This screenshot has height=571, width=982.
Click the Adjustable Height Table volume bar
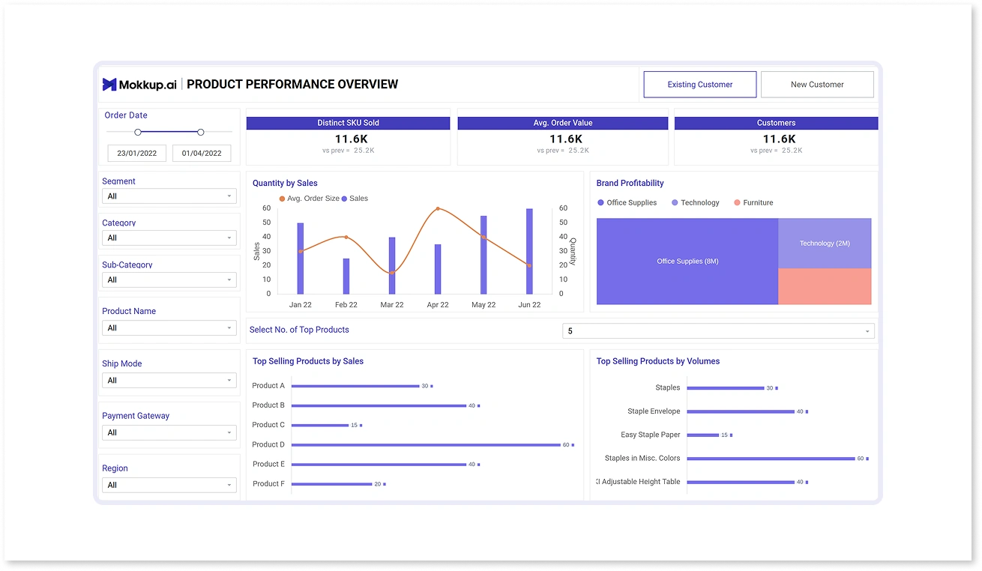tap(741, 482)
